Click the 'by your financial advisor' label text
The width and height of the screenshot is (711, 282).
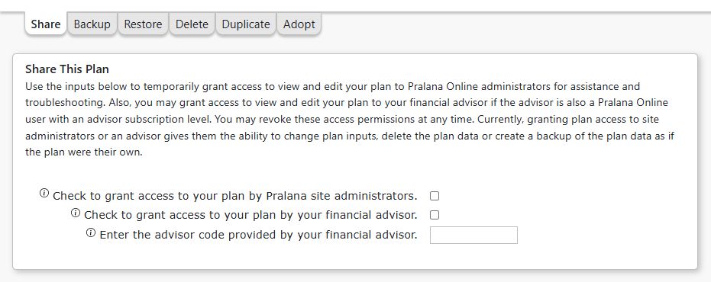point(349,215)
